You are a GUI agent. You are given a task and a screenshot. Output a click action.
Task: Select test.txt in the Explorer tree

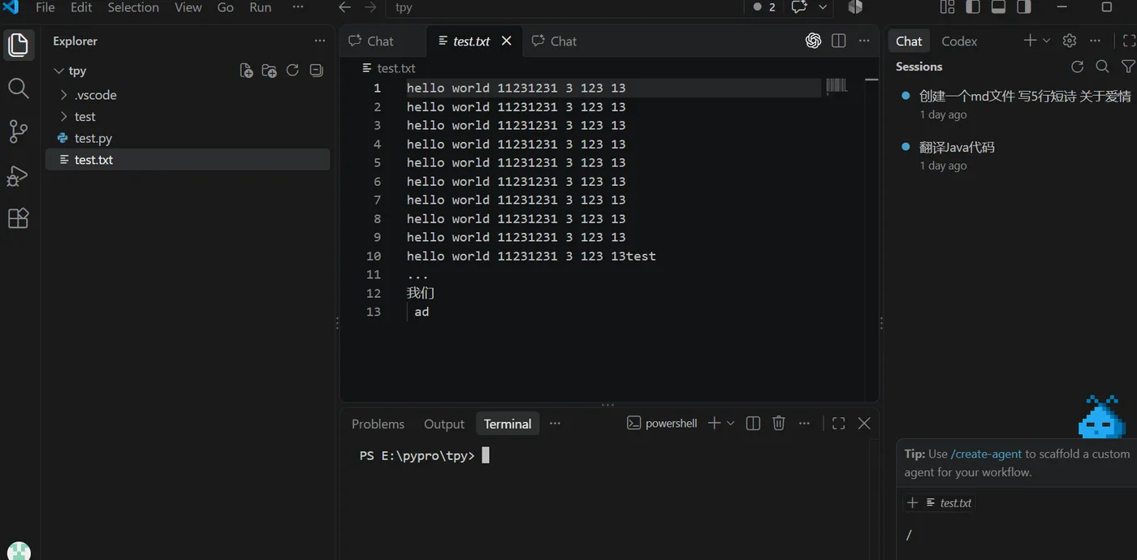click(188, 160)
